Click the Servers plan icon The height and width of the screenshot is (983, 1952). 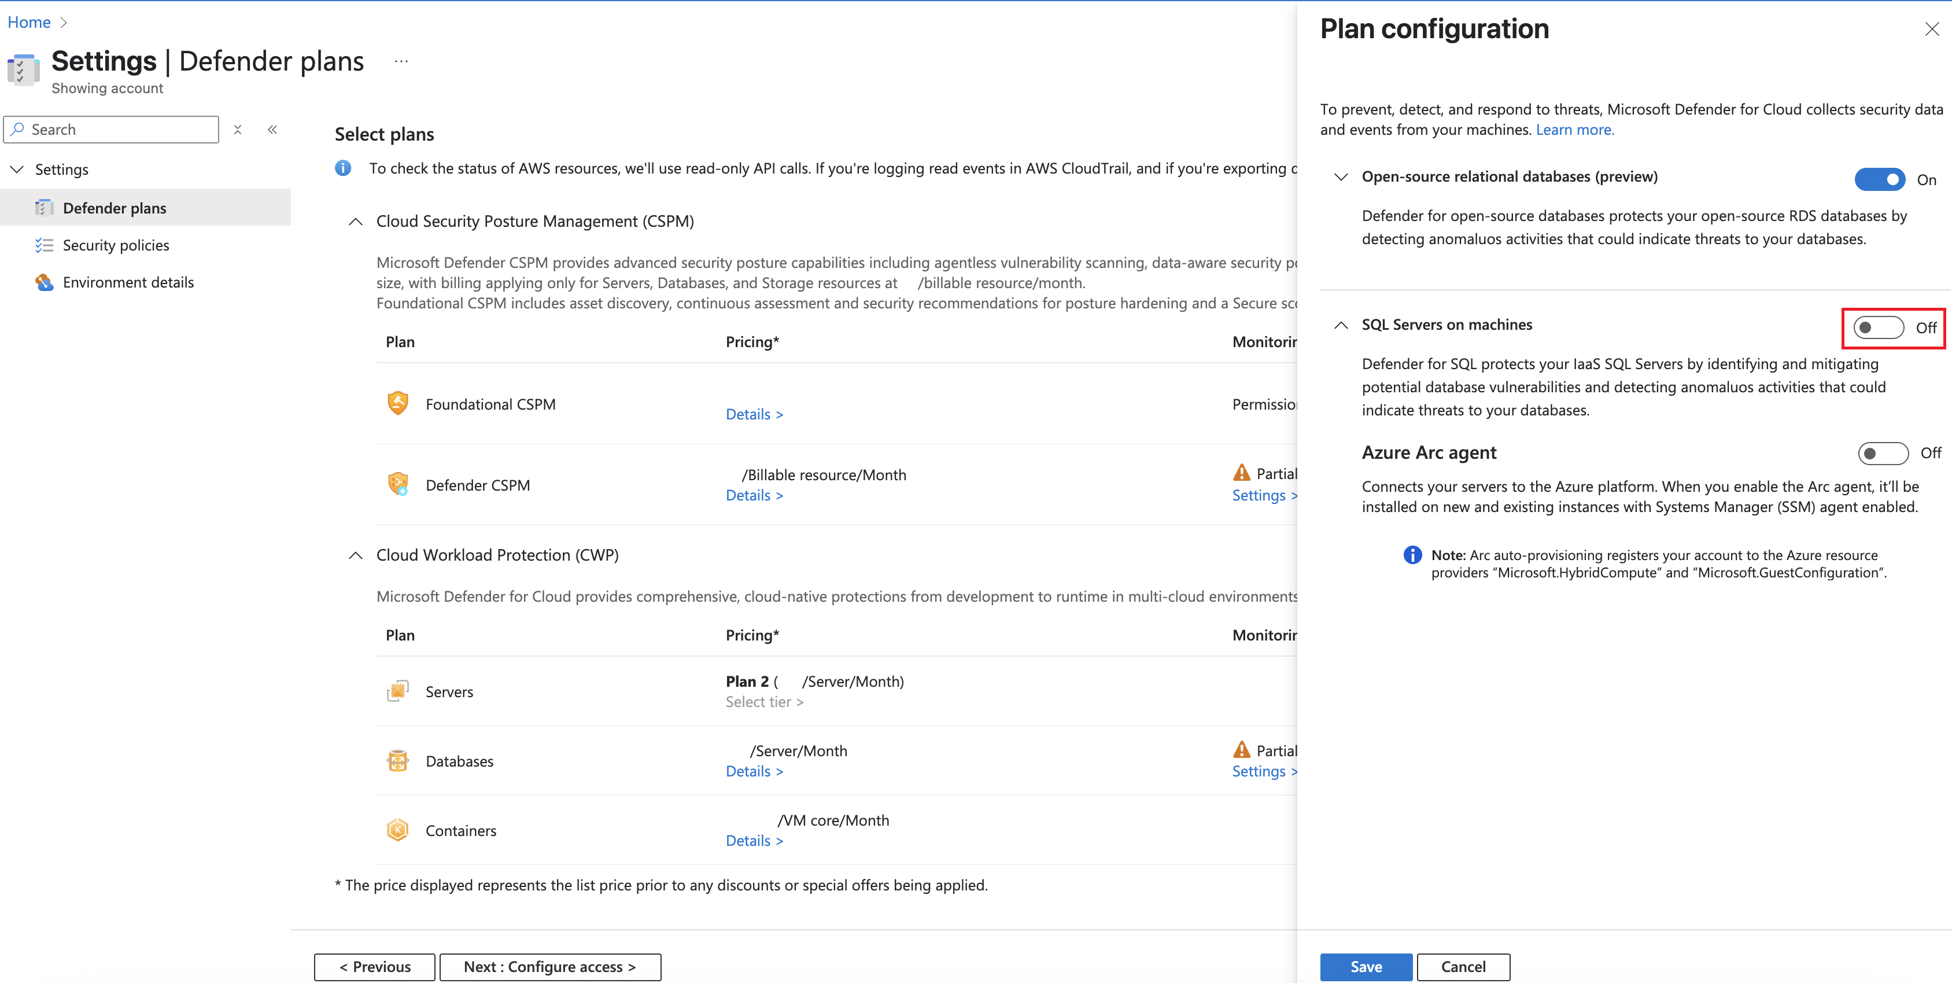coord(398,691)
